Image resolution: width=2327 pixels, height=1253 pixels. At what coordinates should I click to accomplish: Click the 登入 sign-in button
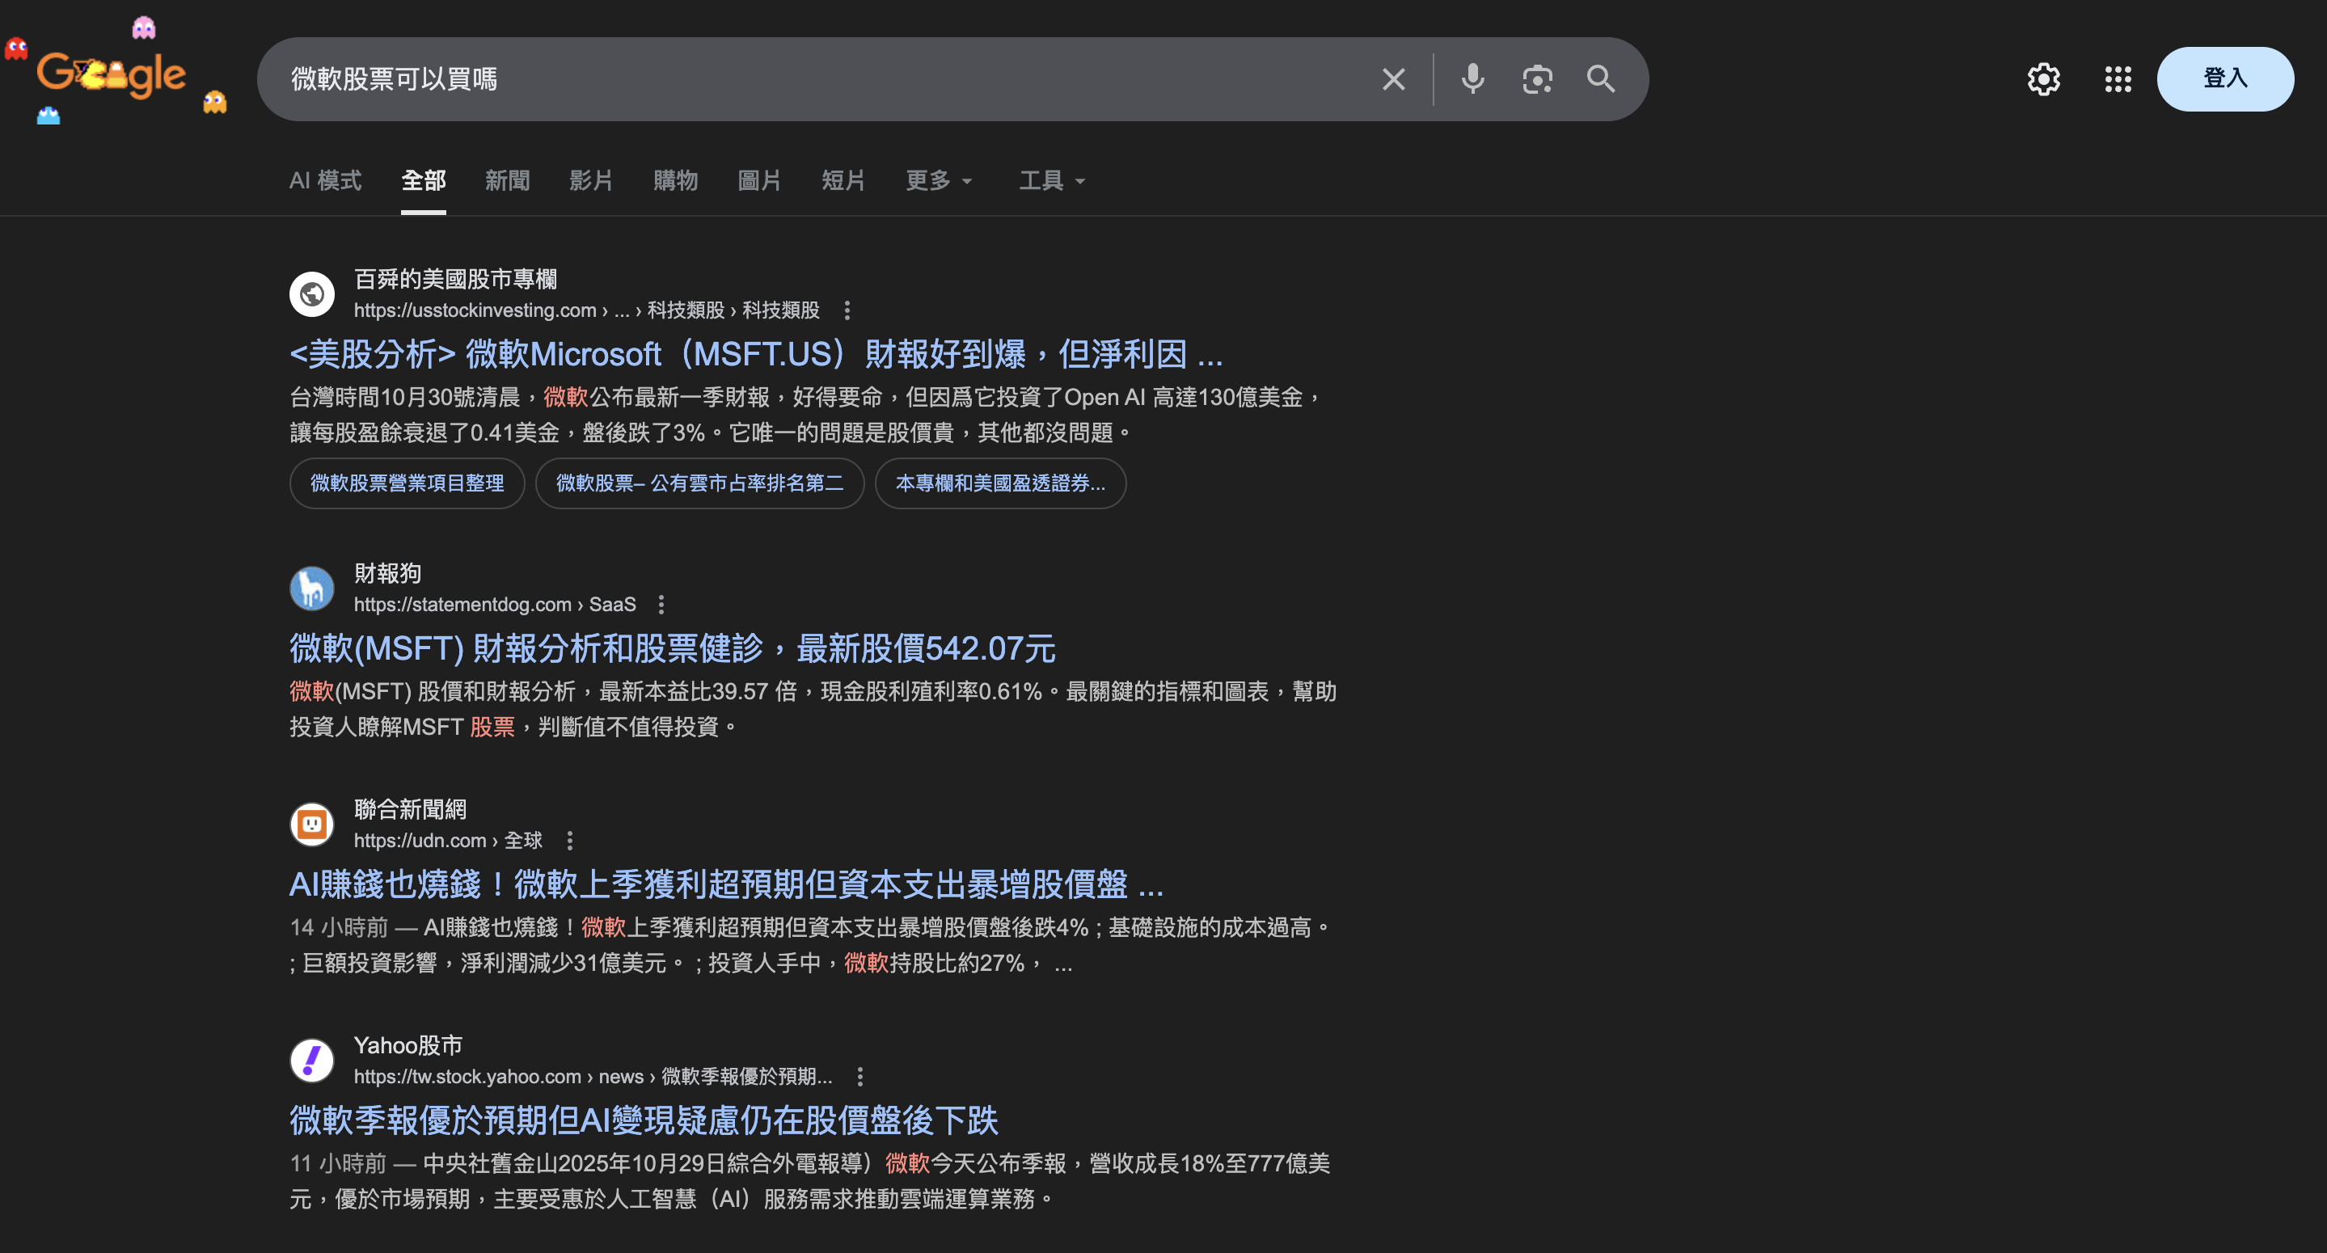click(x=2224, y=78)
